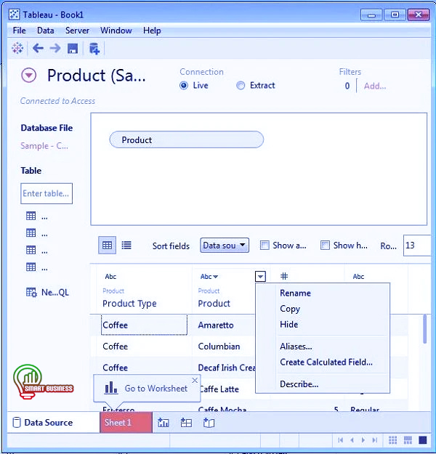Show the tabs view icon

[423, 440]
